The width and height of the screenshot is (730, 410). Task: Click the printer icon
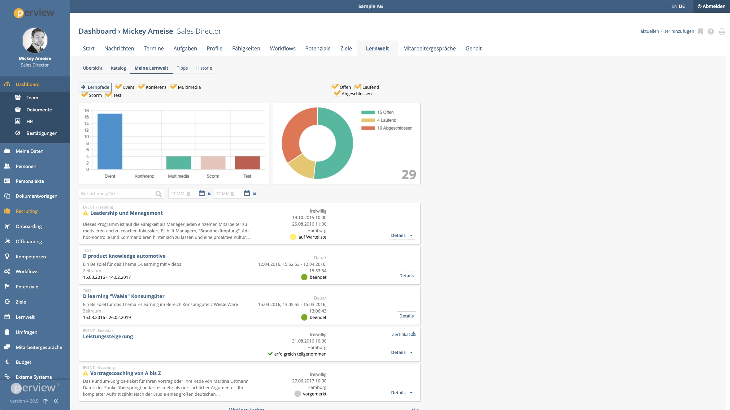pos(722,32)
